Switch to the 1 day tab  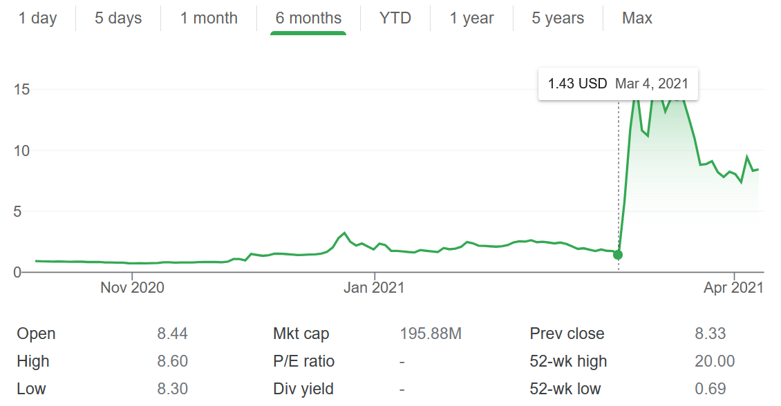pyautogui.click(x=37, y=18)
